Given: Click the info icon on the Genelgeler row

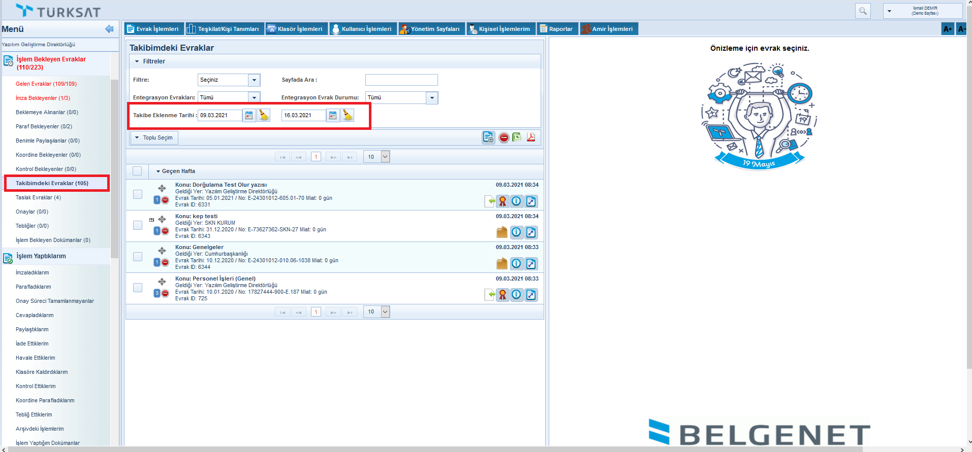Looking at the screenshot, I should coord(516,263).
